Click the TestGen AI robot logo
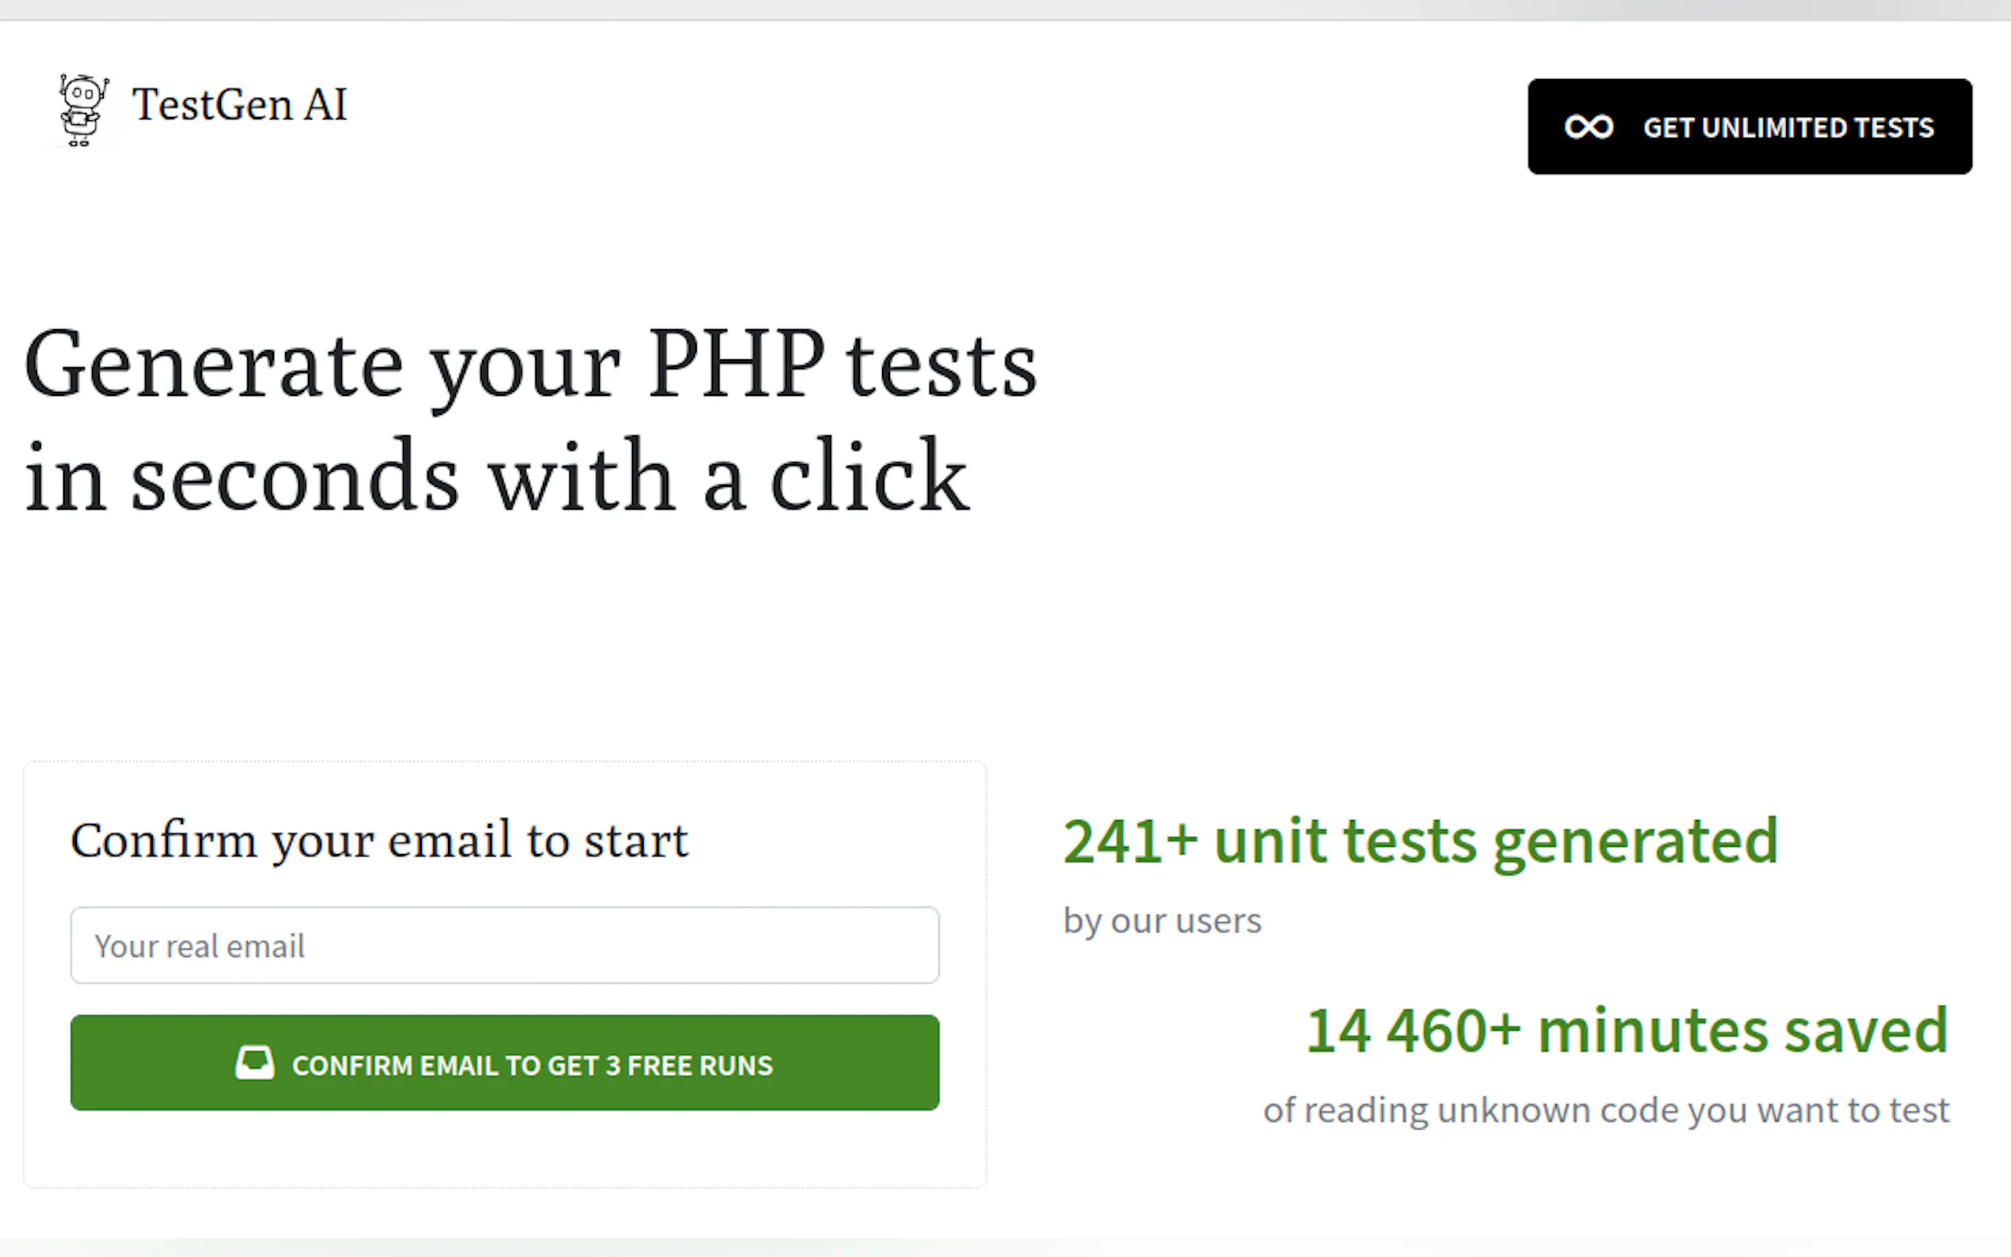 click(82, 109)
